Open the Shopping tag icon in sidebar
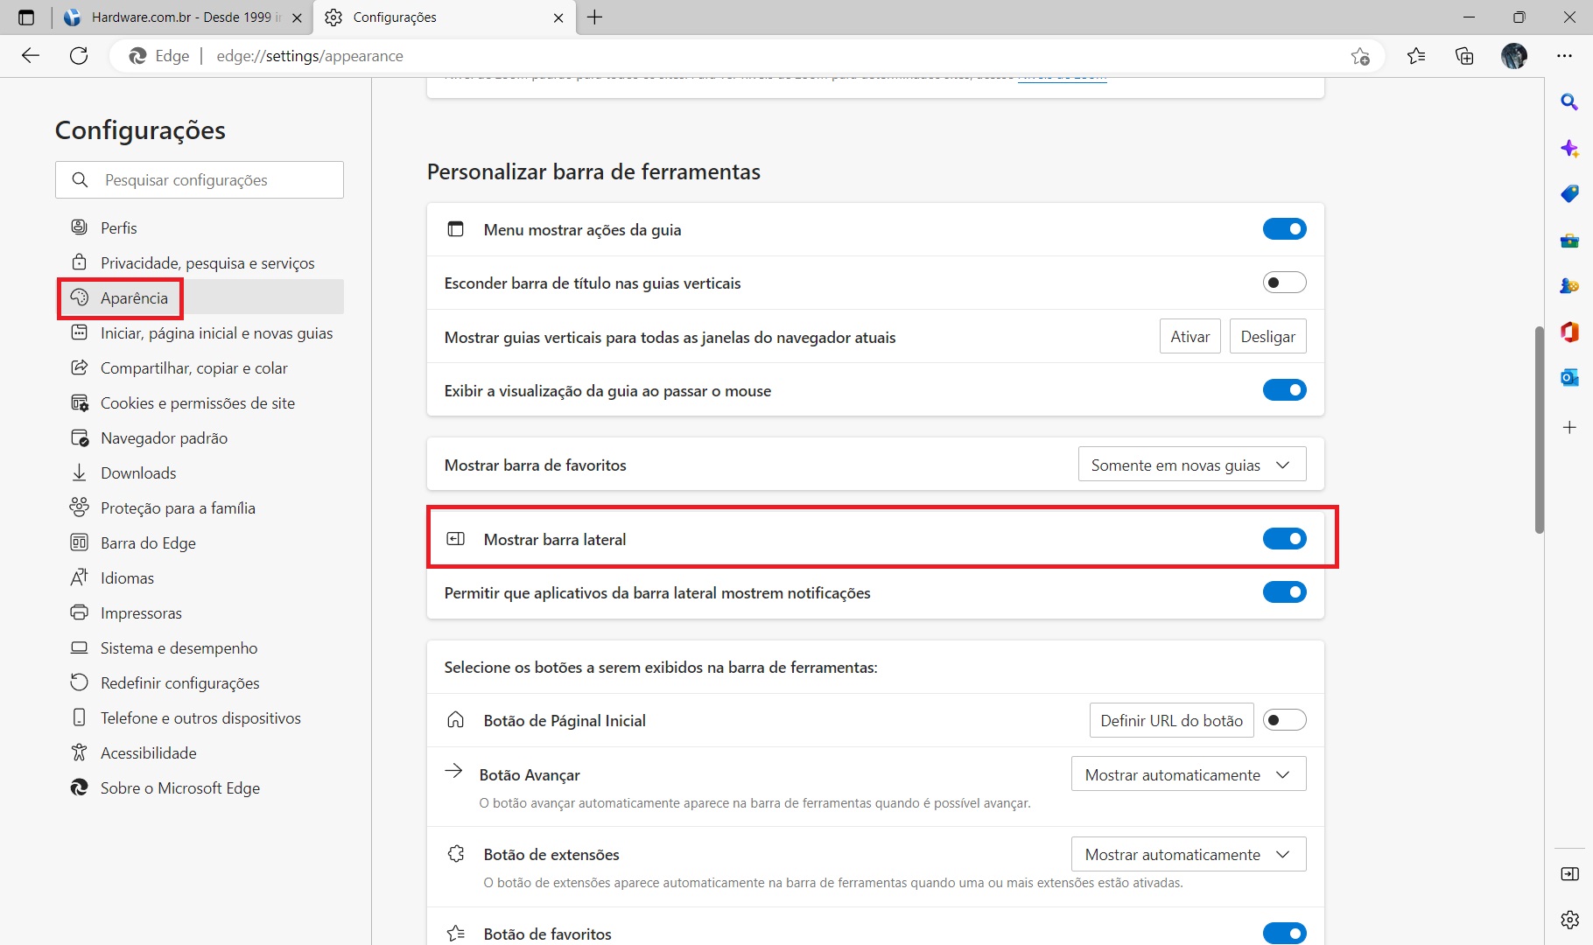 tap(1569, 193)
